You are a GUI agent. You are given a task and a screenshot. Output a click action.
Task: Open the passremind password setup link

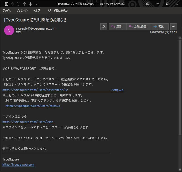pos(63,90)
